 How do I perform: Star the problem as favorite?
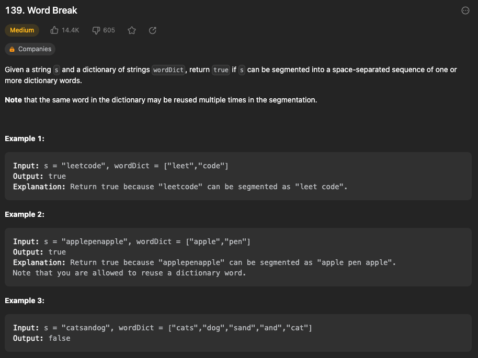point(132,30)
